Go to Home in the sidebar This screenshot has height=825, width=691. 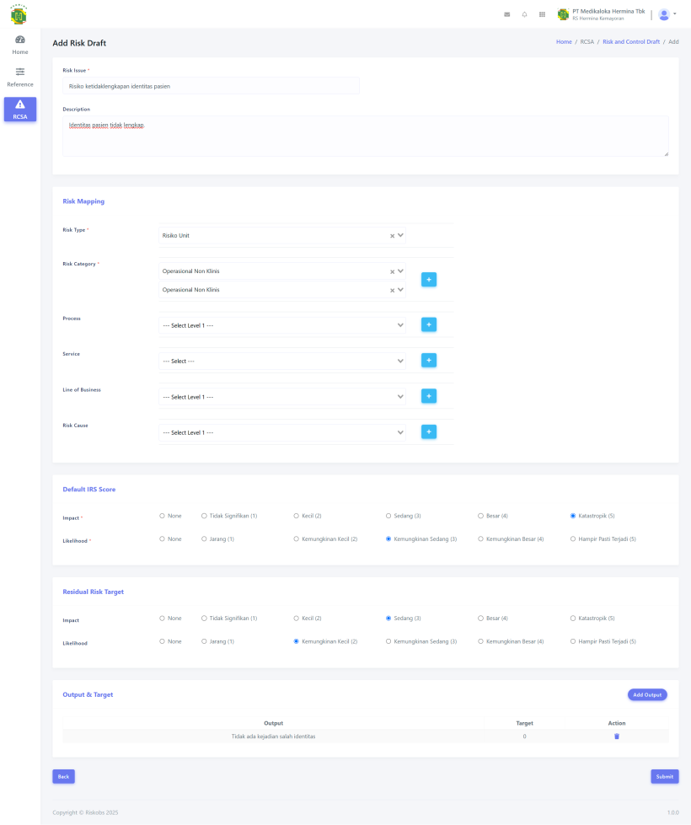point(20,45)
